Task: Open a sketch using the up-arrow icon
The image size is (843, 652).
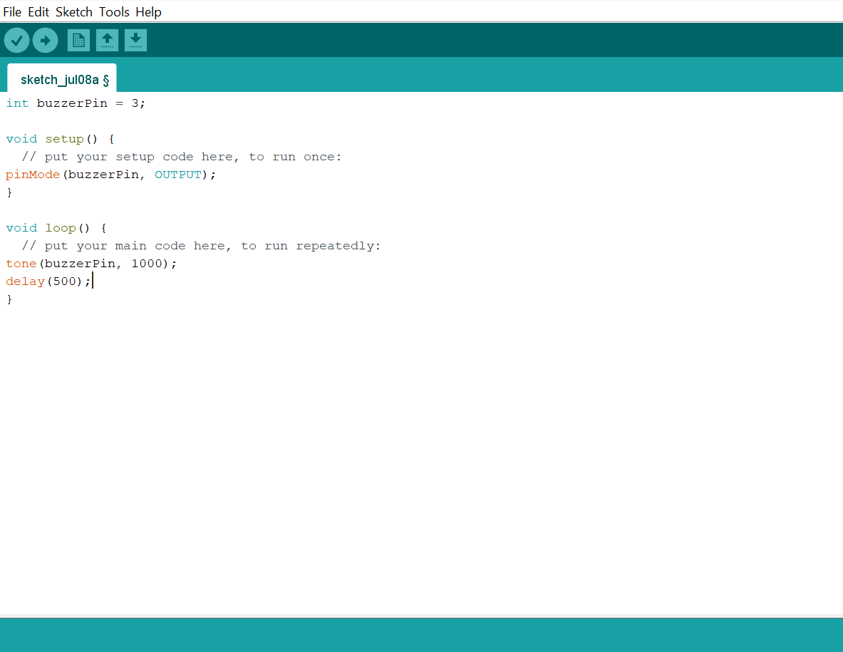Action: click(107, 41)
